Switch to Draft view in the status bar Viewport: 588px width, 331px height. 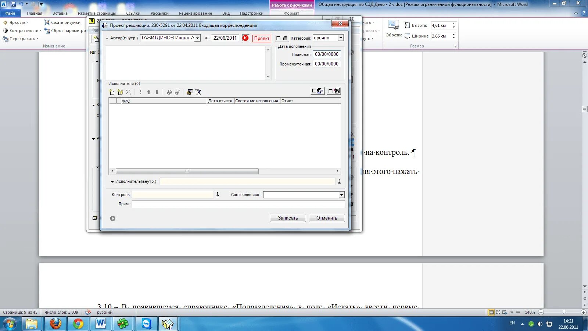click(x=518, y=312)
